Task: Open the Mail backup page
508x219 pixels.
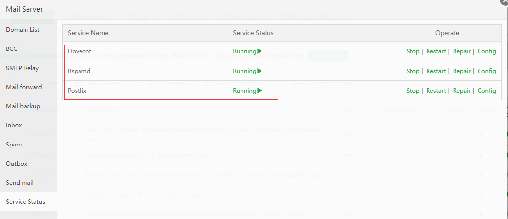Action: click(x=23, y=106)
